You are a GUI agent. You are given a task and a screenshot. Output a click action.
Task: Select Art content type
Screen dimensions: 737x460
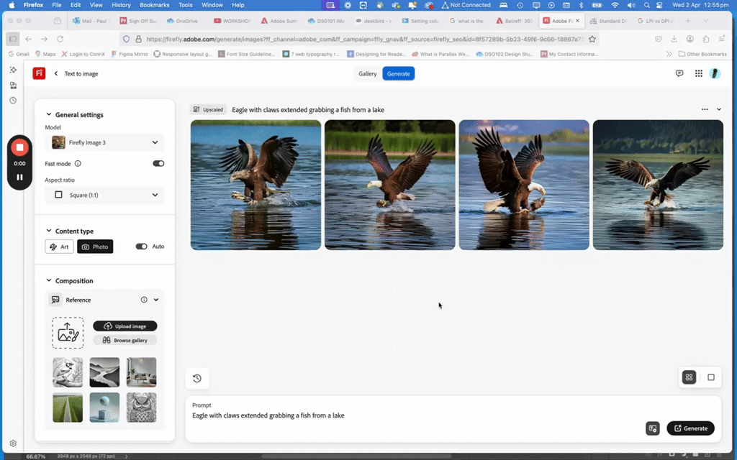pyautogui.click(x=59, y=247)
